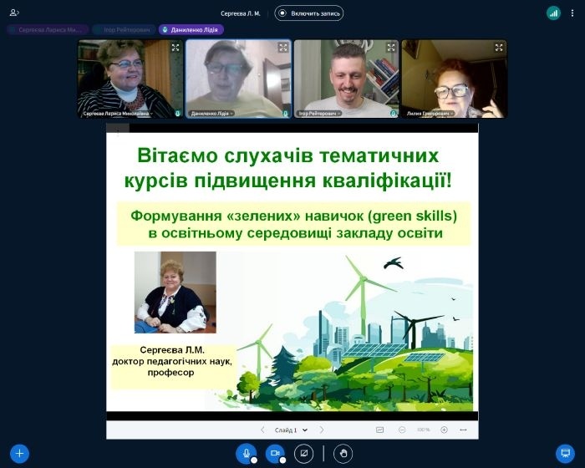Viewport: 585px width, 468px height.
Task: Click the fit to width arrows icon
Action: [463, 430]
